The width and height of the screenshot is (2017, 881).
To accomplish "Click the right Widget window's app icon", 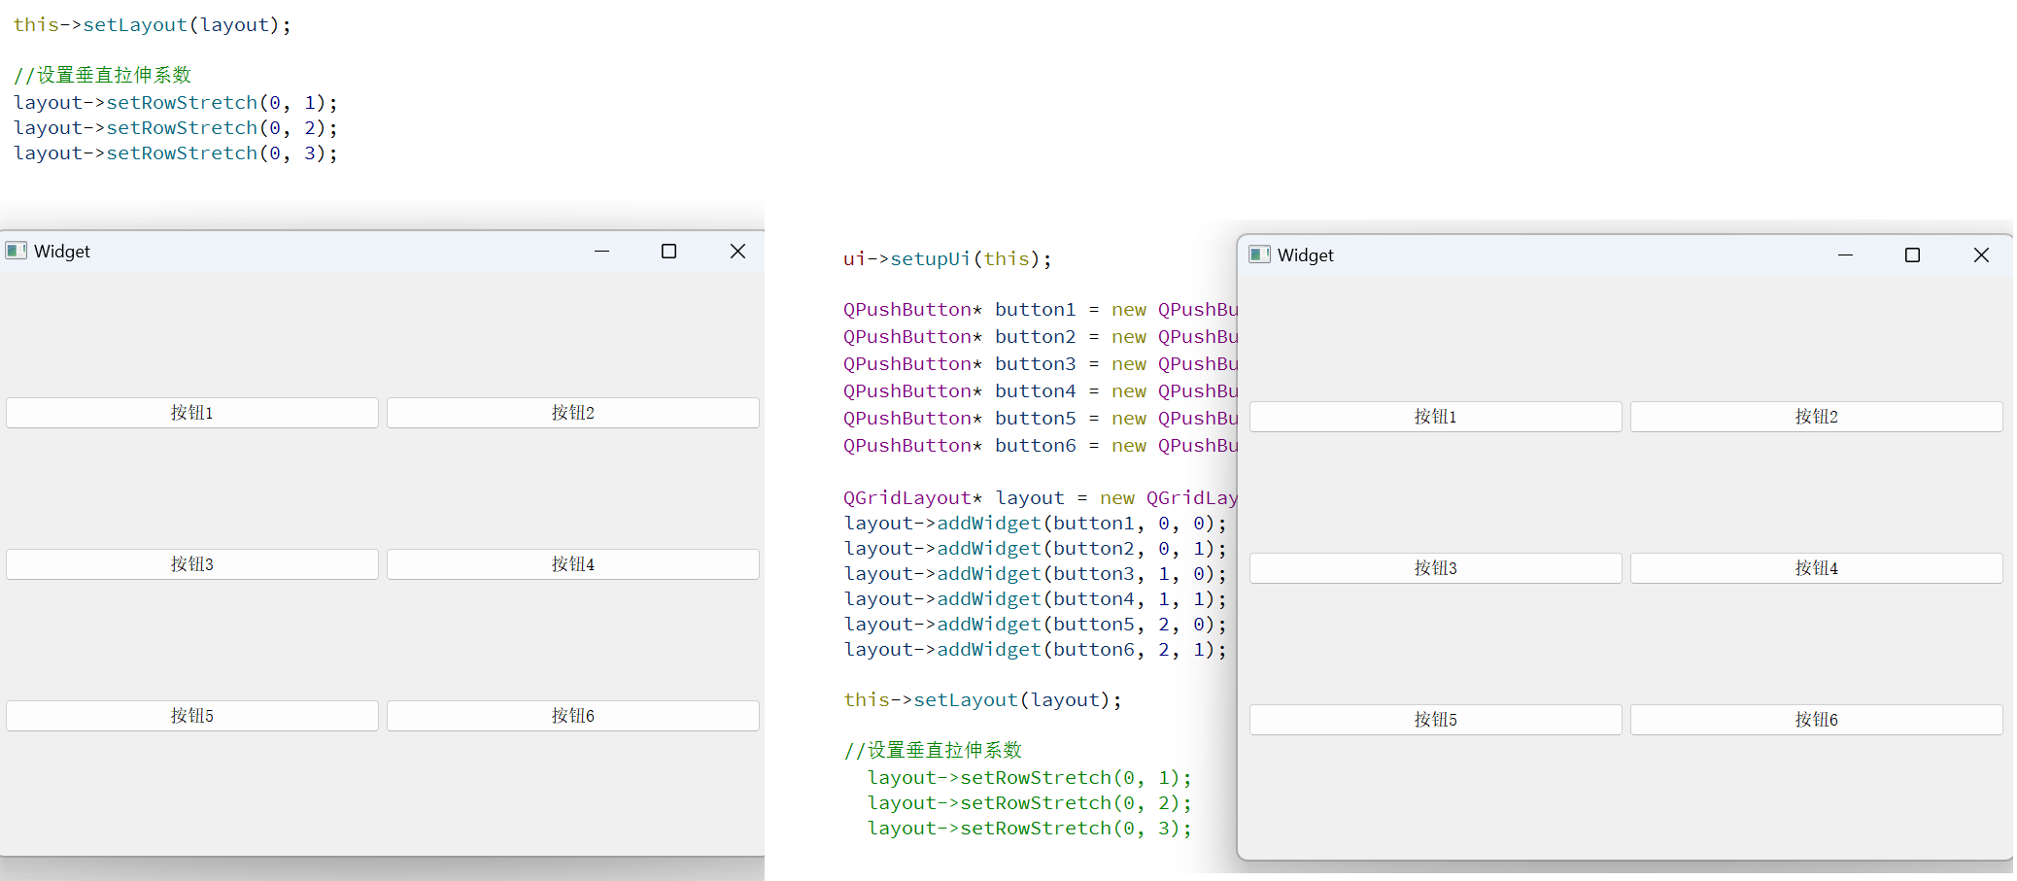I will tap(1259, 254).
